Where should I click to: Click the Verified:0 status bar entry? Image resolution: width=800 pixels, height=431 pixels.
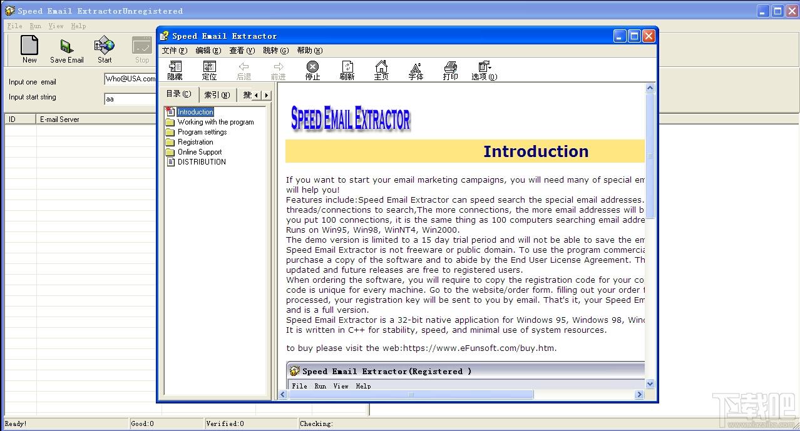225,423
